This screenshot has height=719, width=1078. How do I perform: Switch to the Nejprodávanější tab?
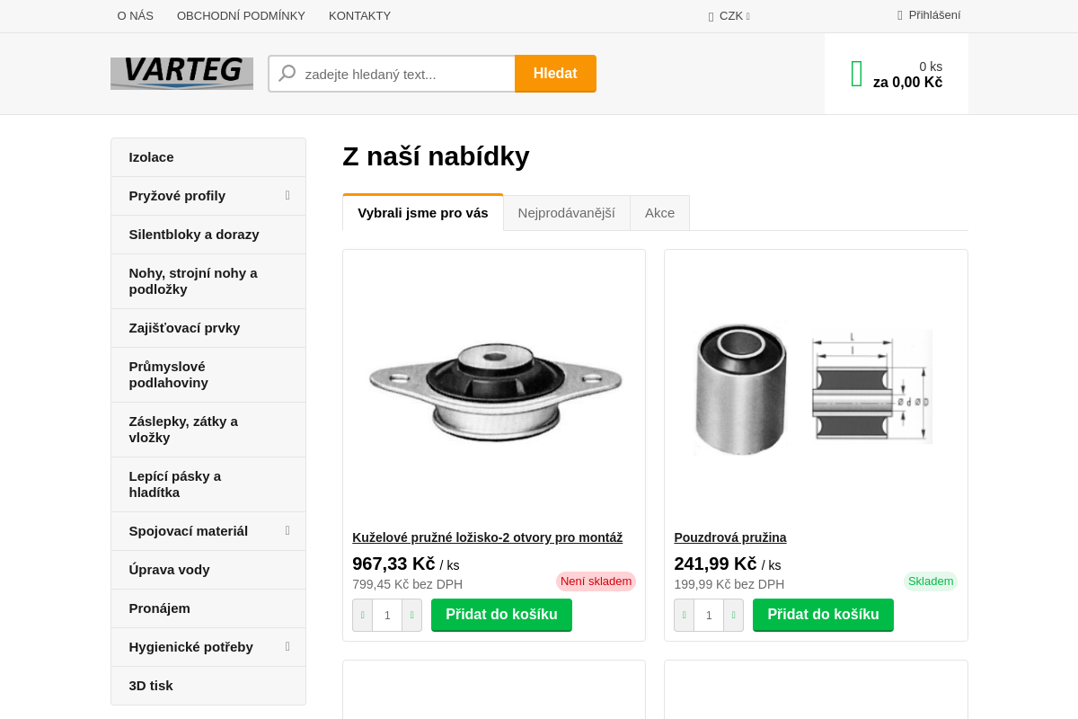click(x=567, y=212)
